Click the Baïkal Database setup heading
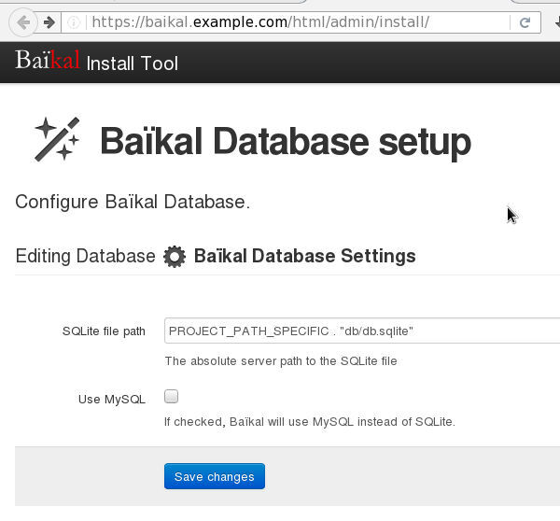Viewport: 560px width, 521px height. click(285, 142)
